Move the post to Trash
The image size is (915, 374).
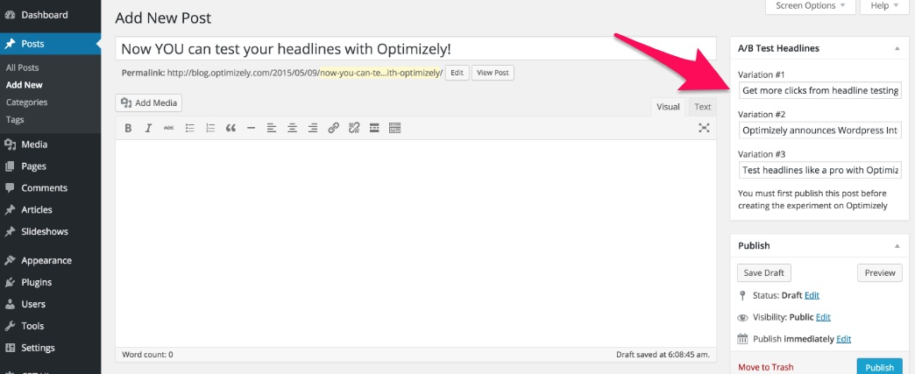point(766,367)
